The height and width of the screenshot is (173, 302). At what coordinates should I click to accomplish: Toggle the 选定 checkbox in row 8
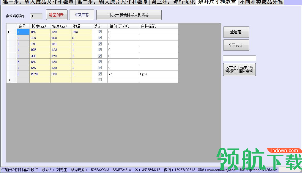click(100, 74)
